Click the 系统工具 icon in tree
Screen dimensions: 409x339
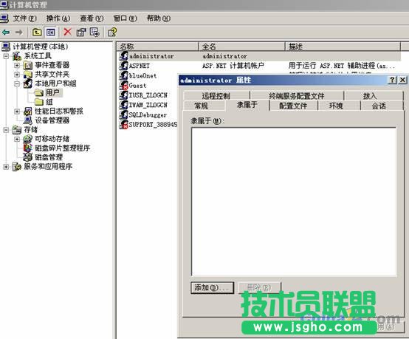click(x=17, y=56)
